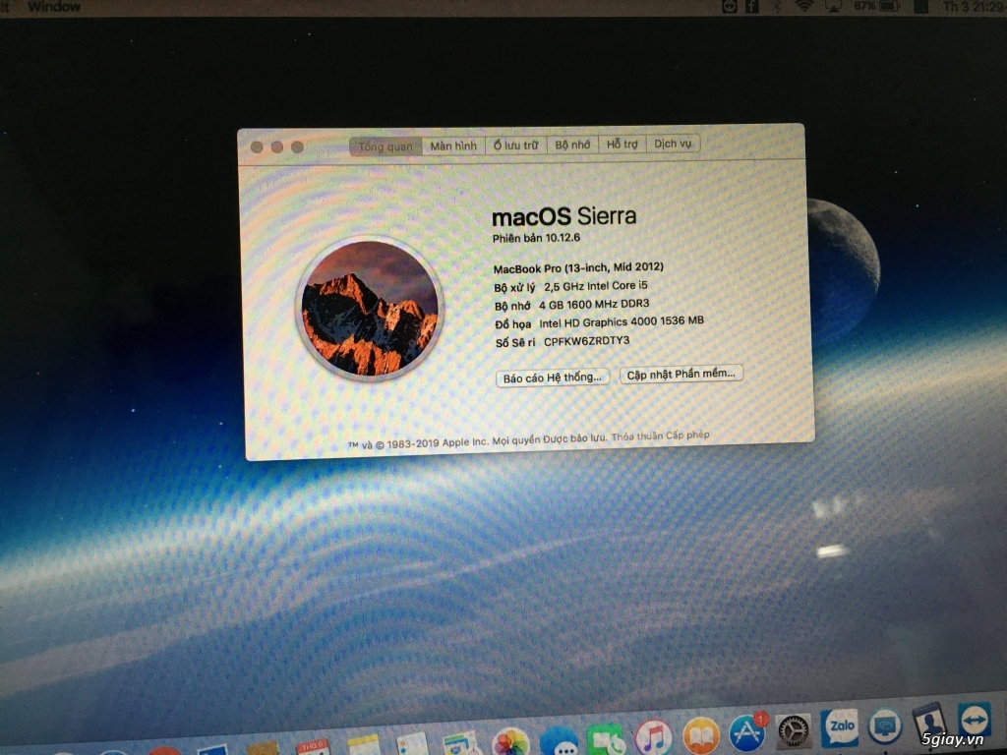Open the Window menu in menu bar
This screenshot has width=1007, height=755.
pos(54,7)
